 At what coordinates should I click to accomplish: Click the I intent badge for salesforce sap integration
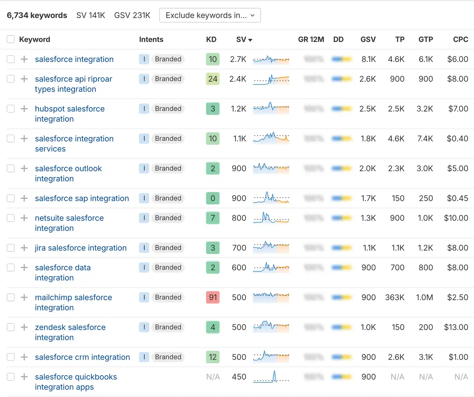coord(144,198)
